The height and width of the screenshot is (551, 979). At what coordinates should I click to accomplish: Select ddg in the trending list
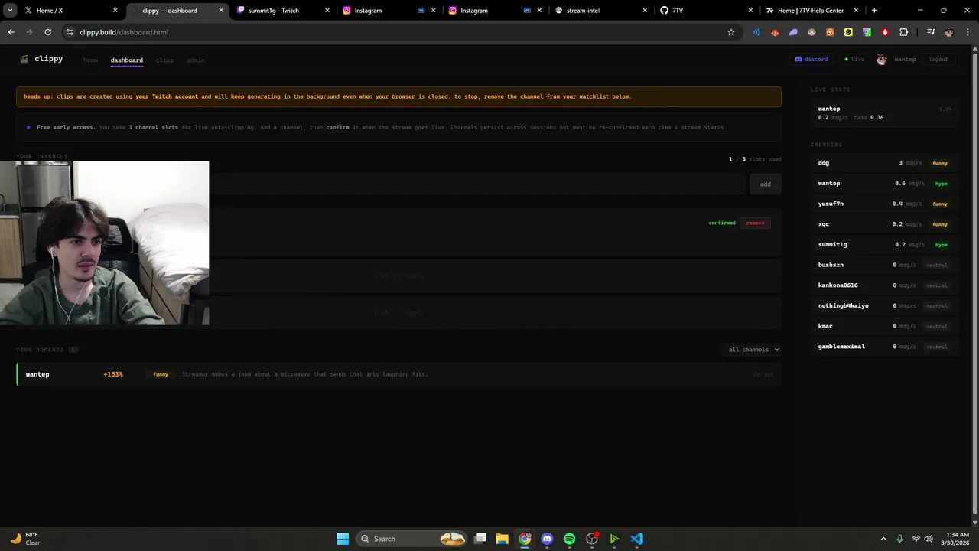(883, 163)
